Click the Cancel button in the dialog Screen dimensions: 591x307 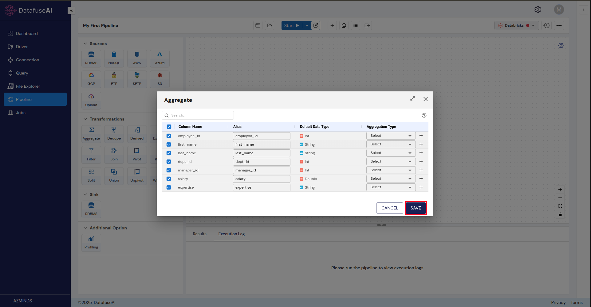389,208
